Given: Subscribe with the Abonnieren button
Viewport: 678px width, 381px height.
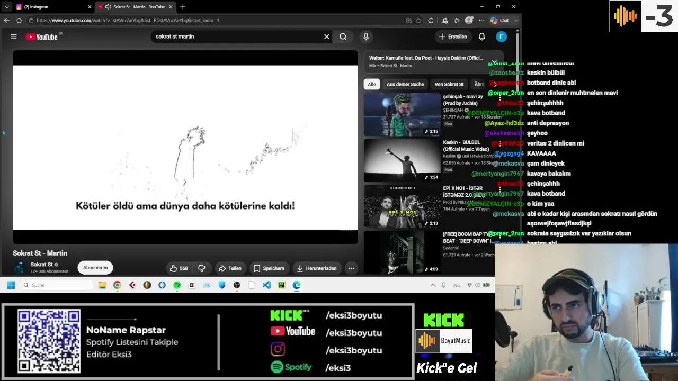Looking at the screenshot, I should (x=95, y=268).
